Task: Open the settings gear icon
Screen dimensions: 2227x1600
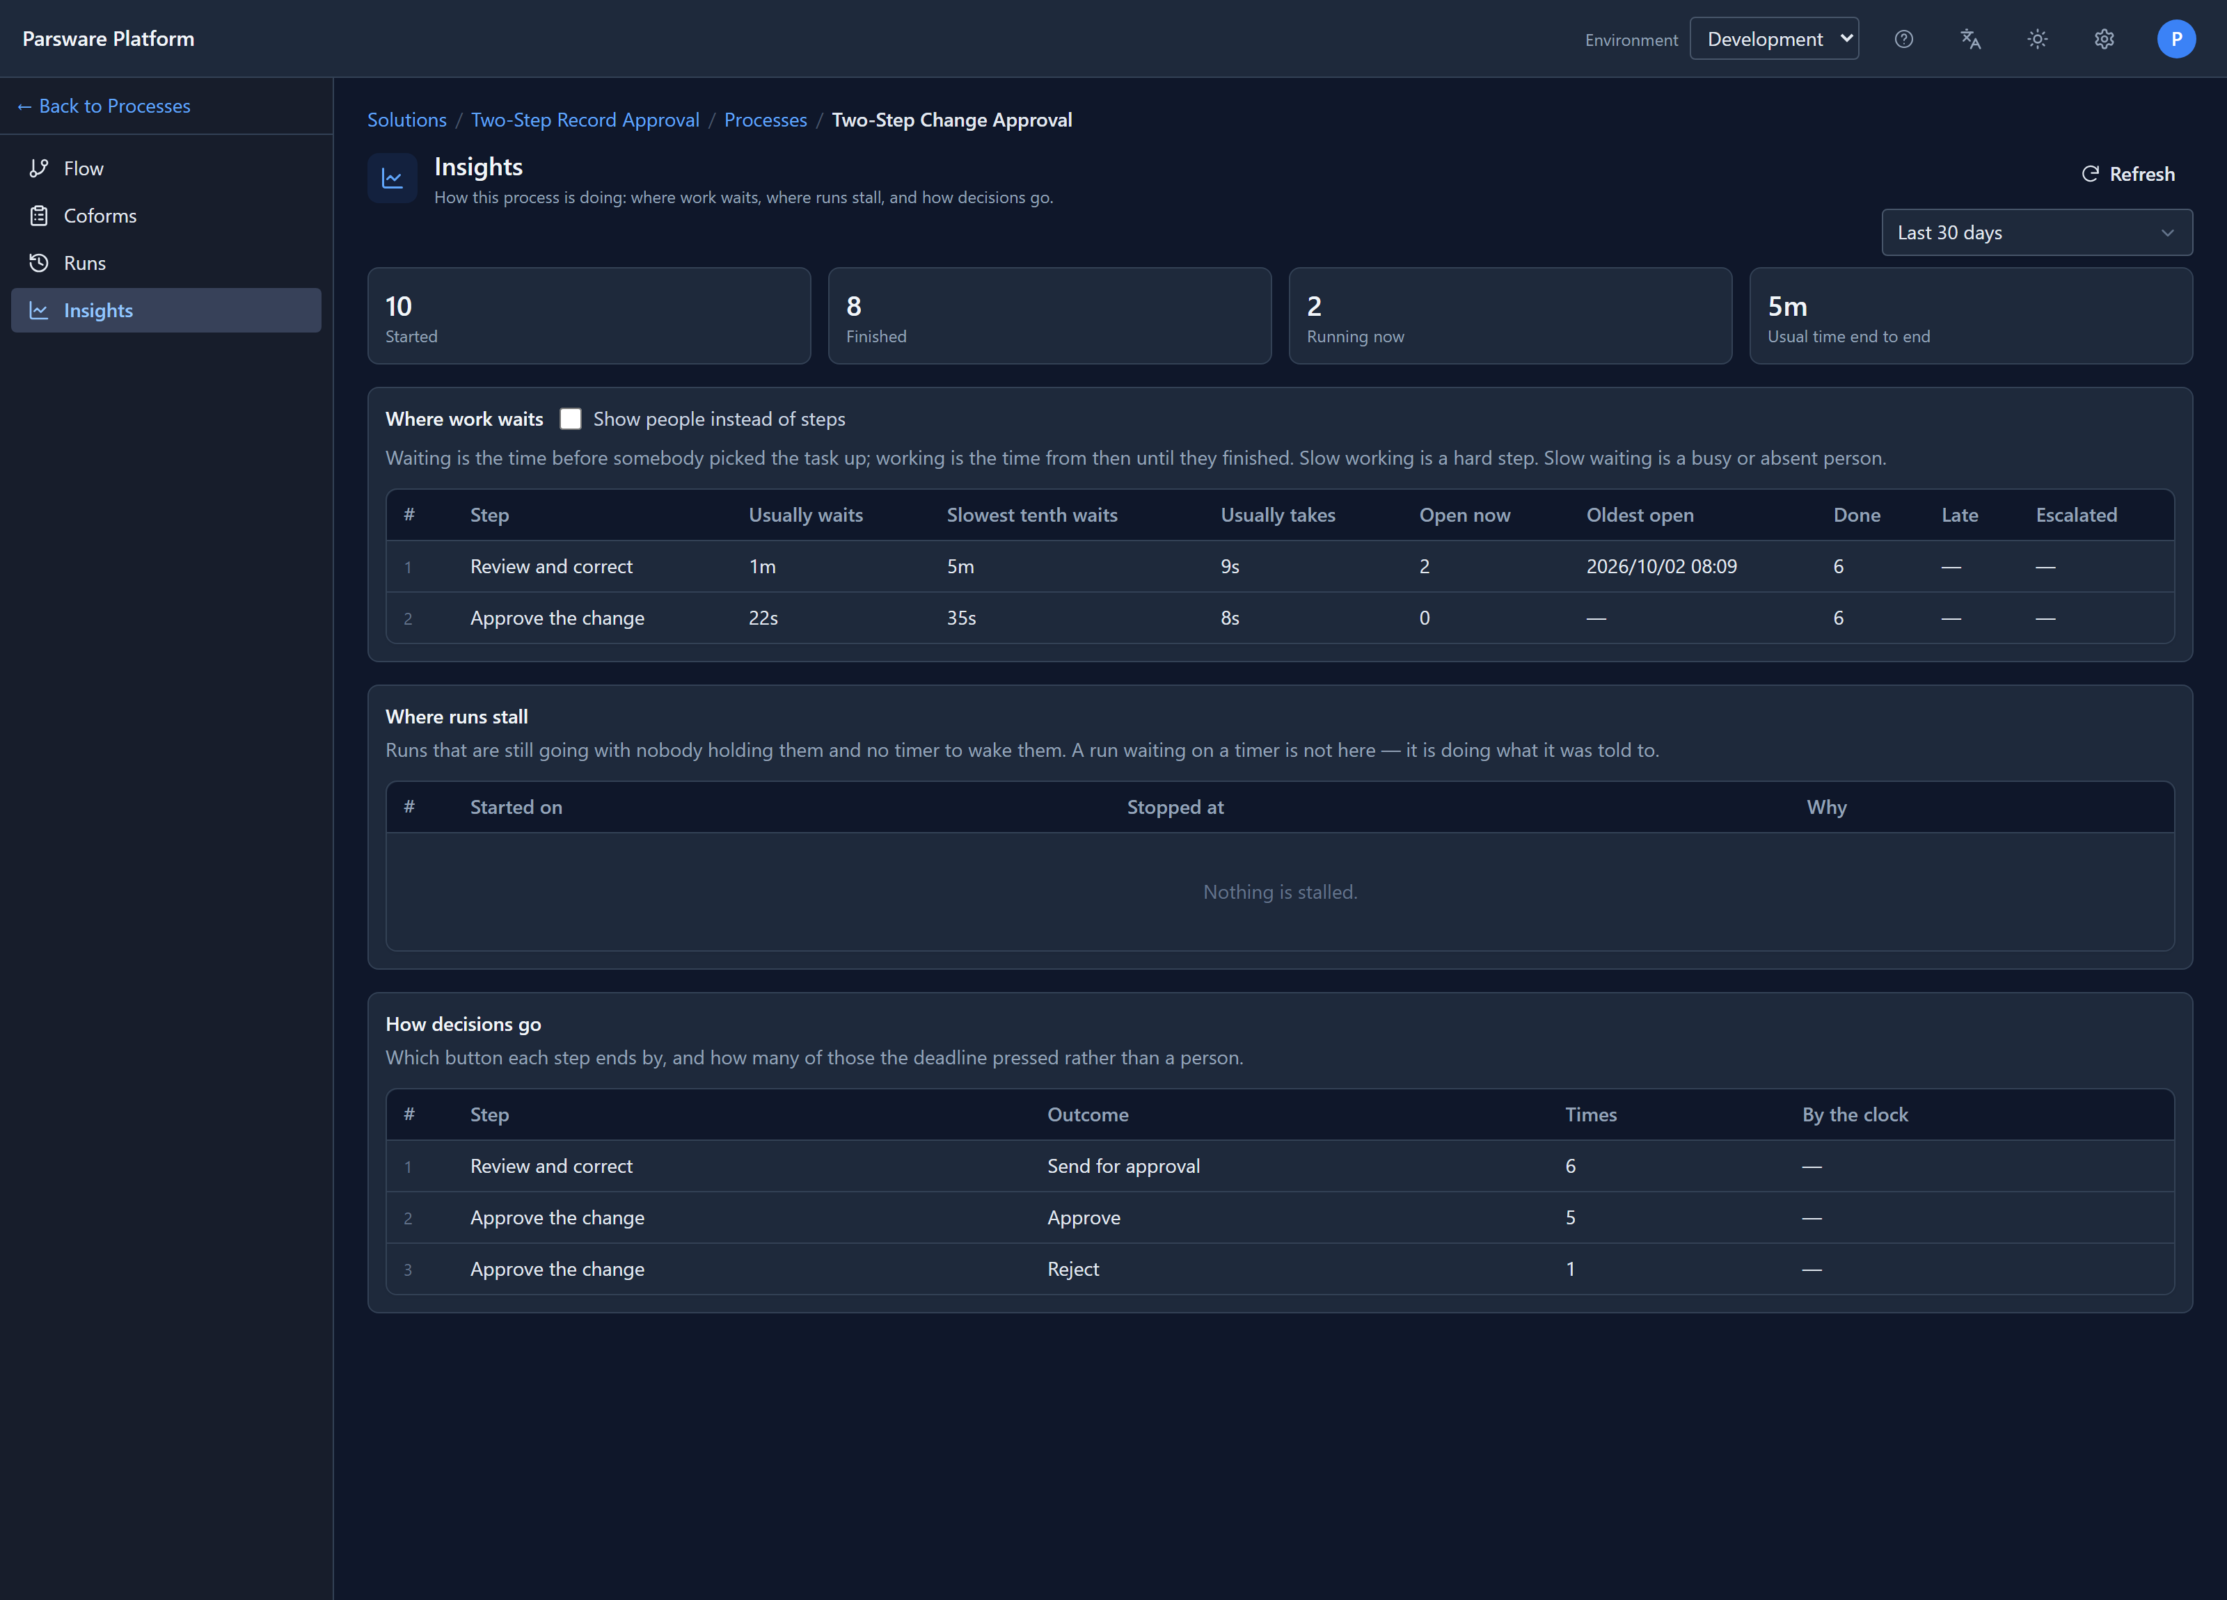Action: click(x=2103, y=39)
